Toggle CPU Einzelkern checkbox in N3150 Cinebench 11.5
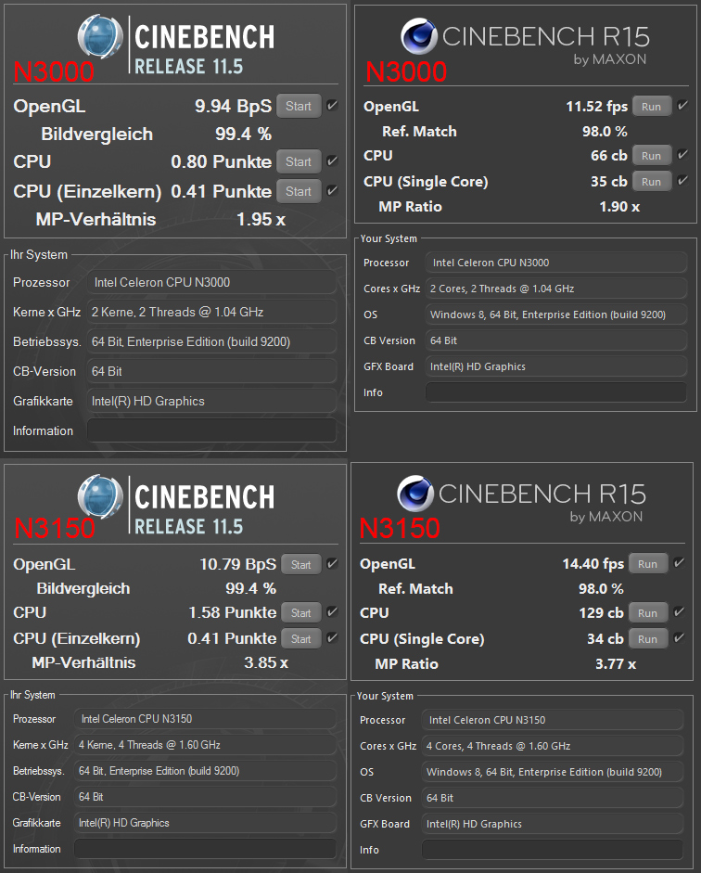 tap(332, 637)
